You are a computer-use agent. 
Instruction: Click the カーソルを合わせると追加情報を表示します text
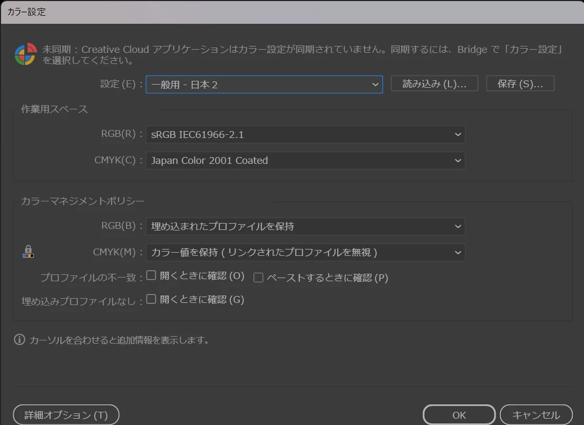(x=120, y=340)
